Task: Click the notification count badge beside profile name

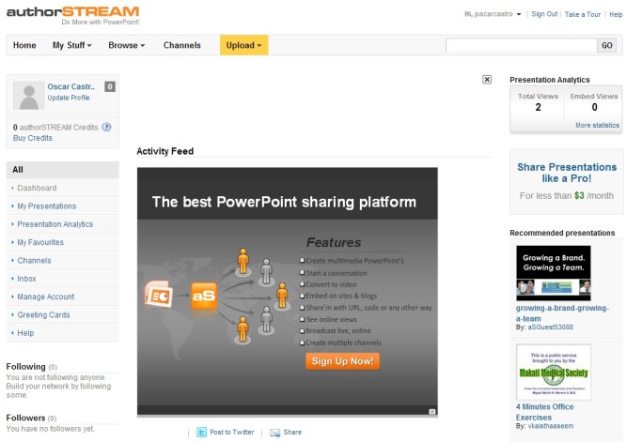Action: tap(110, 86)
